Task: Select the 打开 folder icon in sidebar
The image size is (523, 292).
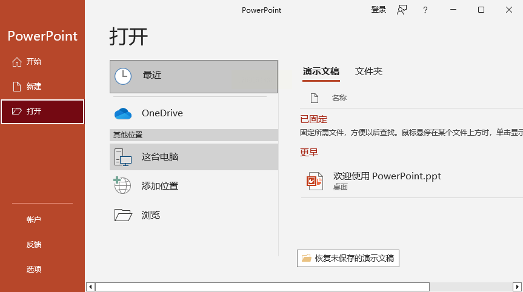Action: coord(16,111)
